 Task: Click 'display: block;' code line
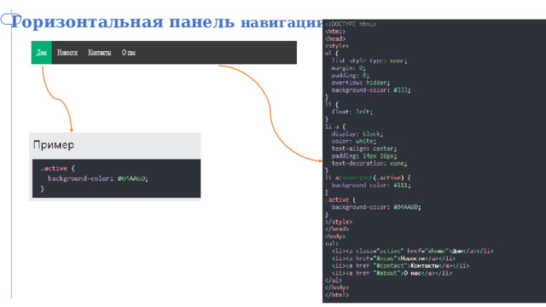pos(357,134)
